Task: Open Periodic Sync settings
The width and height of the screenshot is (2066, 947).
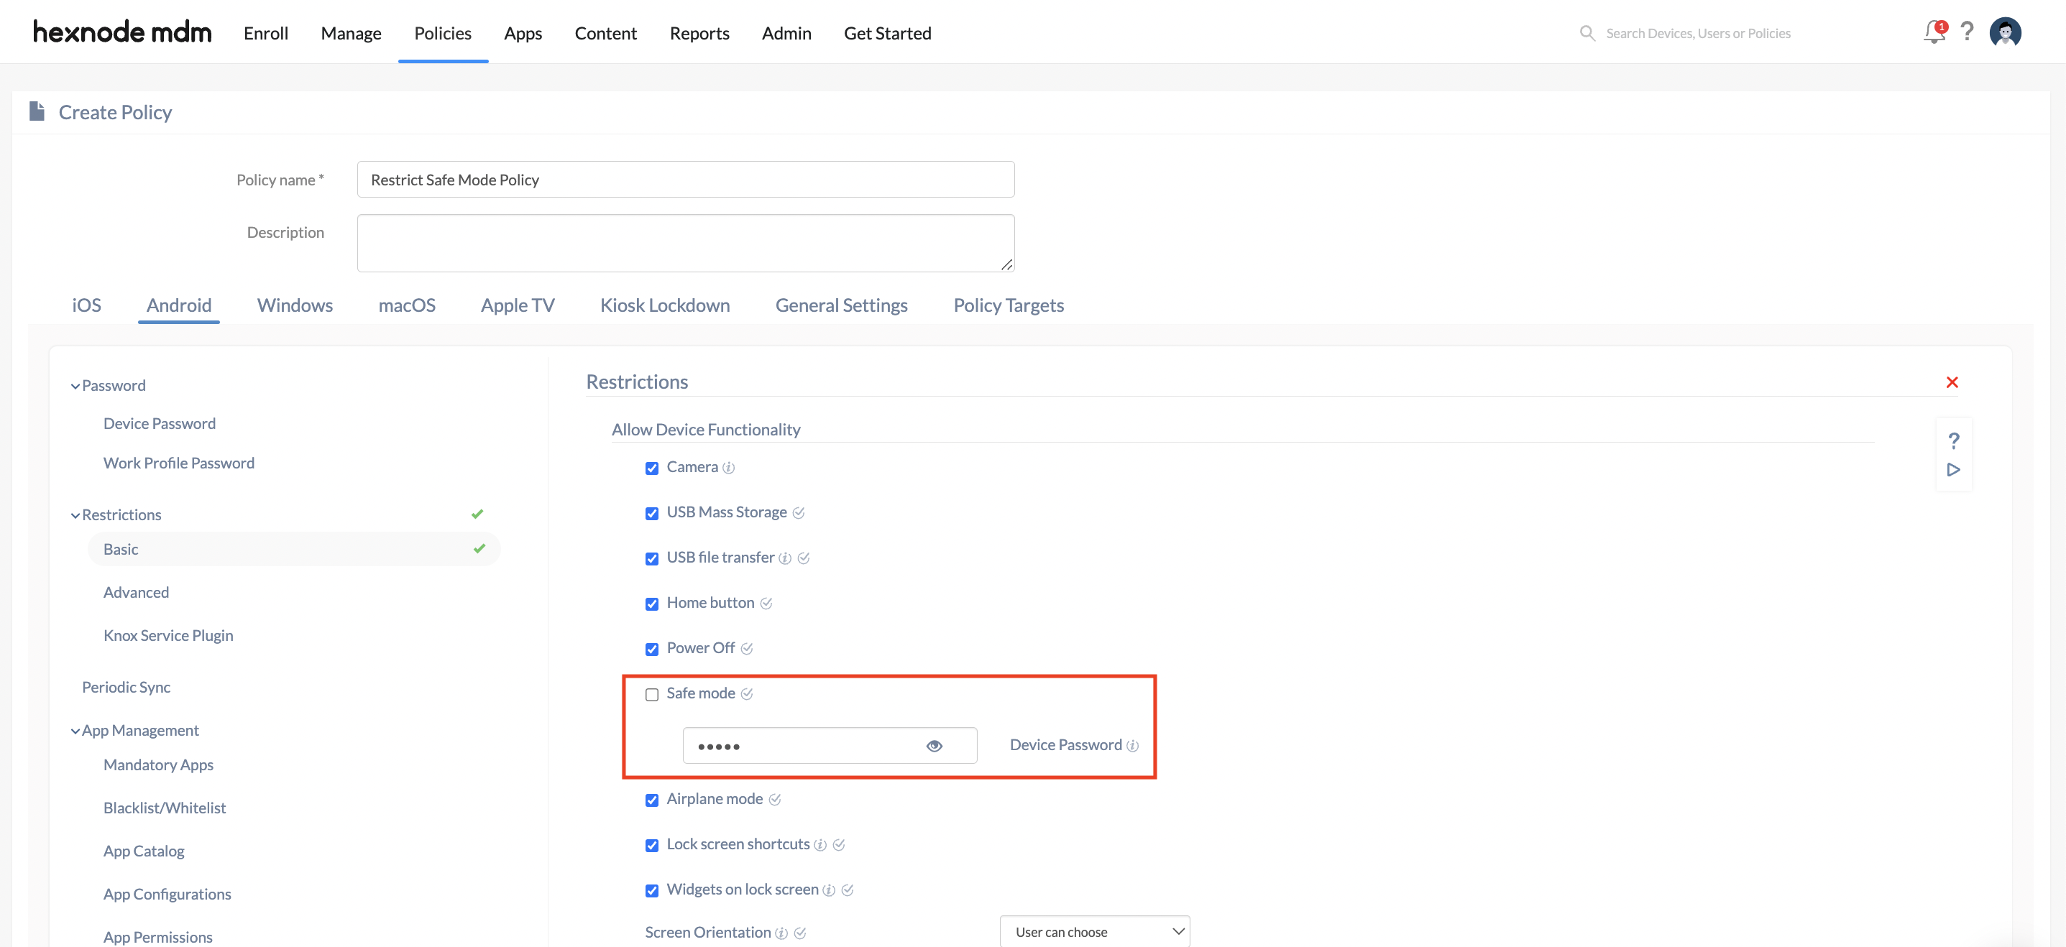Action: 126,687
